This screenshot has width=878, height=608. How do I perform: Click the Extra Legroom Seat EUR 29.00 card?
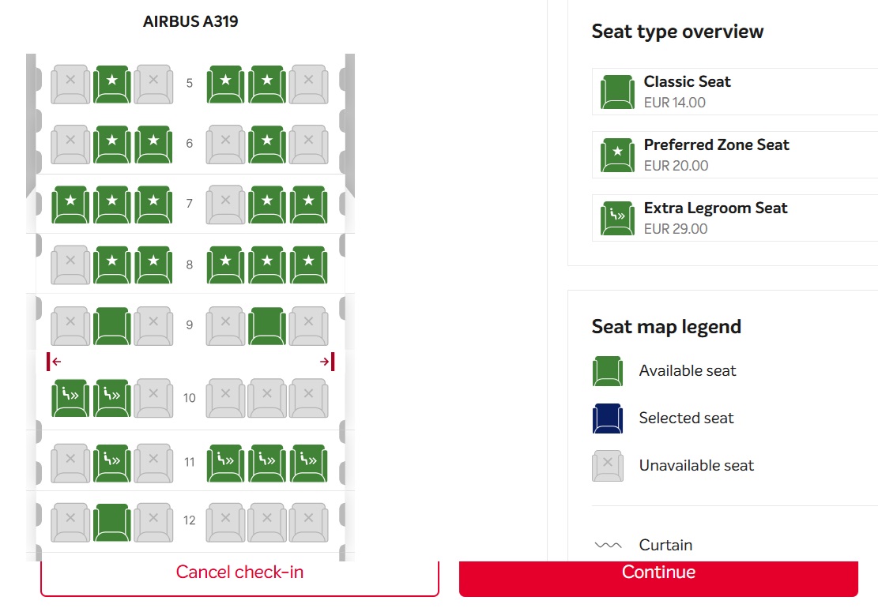(x=735, y=218)
